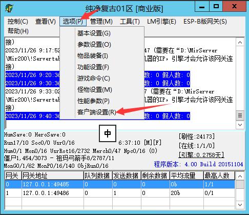
Task: Click the 队列数据 column header
Action: [98, 175]
